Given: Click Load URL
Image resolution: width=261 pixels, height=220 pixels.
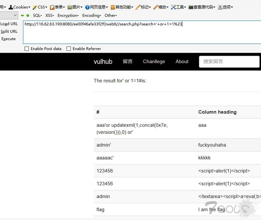Looking at the screenshot, I should tap(9, 24).
